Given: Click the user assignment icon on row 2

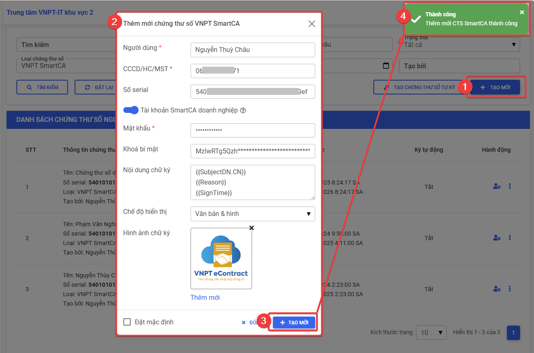Looking at the screenshot, I should 497,237.
